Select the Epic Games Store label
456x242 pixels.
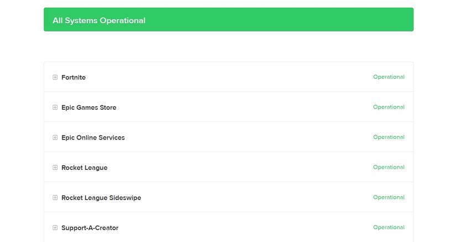[x=89, y=107]
